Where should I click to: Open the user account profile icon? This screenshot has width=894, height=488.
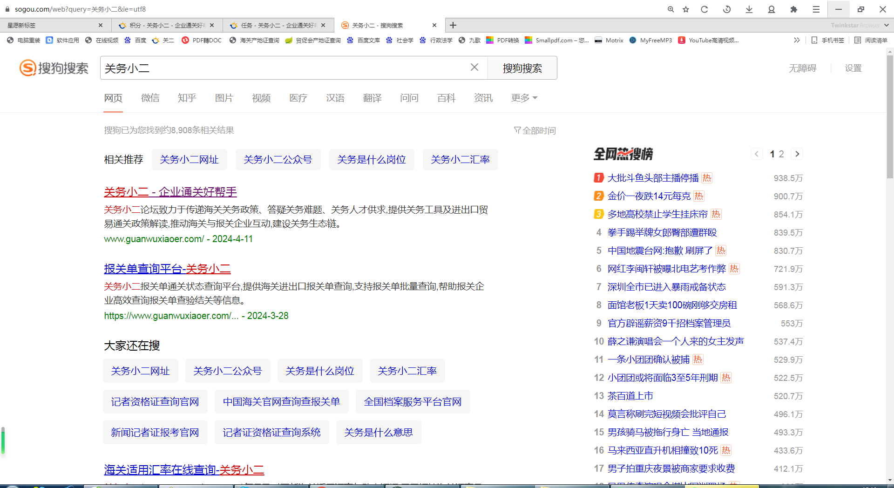click(772, 9)
